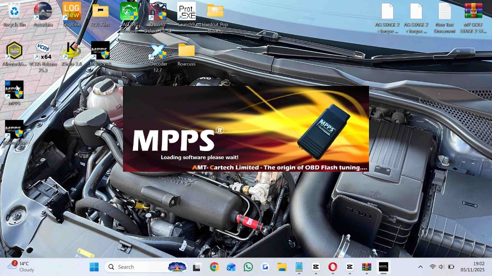Launch the Tricore Boot shortcut
This screenshot has width=492, height=276.
[x=14, y=133]
